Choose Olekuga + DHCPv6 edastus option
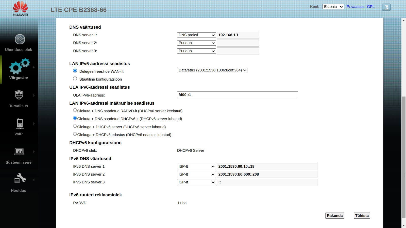The height and width of the screenshot is (228, 406). 75,134
